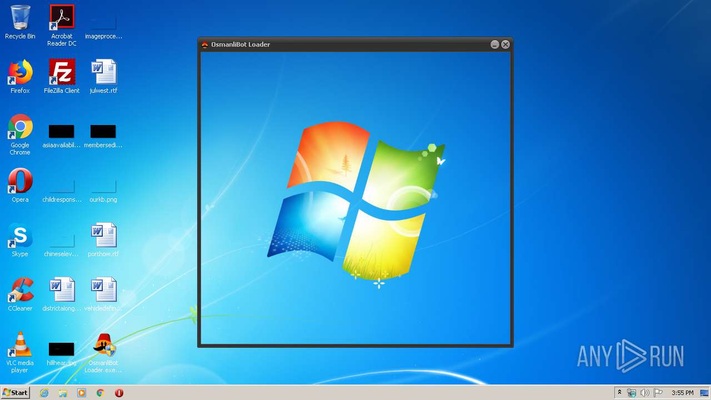
Task: Open VLC media player shortcut
Action: coord(20,352)
